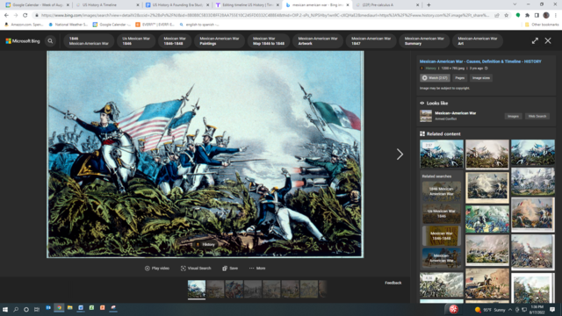Open the More options menu below image
Screen dimensions: 562x316
[x=257, y=268]
